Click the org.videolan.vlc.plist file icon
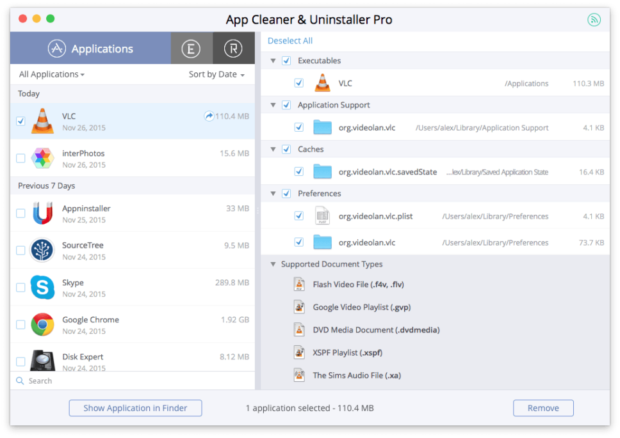Viewport: 620px width, 438px height. pos(322,215)
